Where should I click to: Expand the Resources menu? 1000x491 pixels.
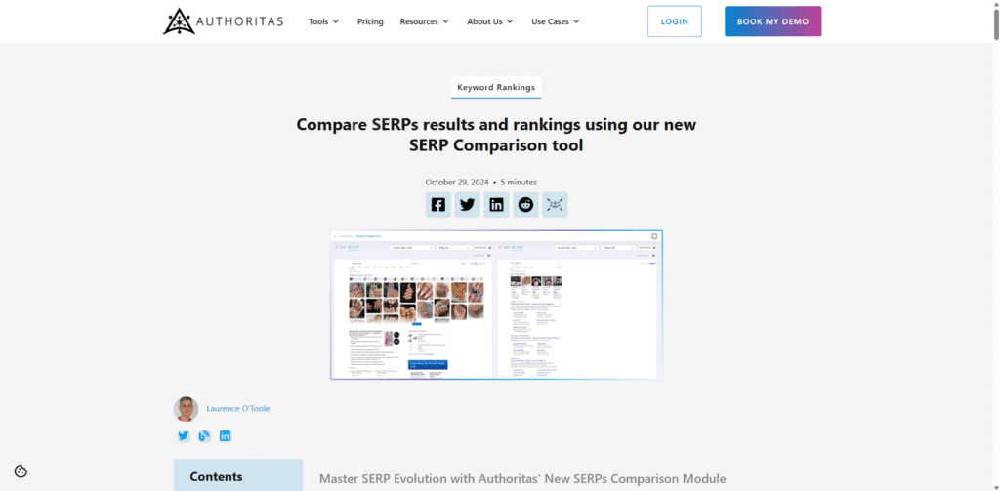[x=425, y=21]
